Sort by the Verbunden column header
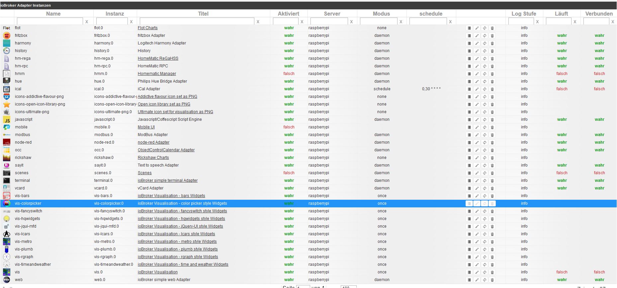 (599, 14)
